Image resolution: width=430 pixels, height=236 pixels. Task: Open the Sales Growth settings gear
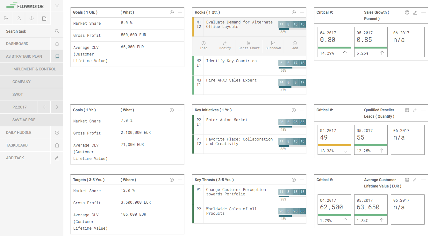pos(407,12)
